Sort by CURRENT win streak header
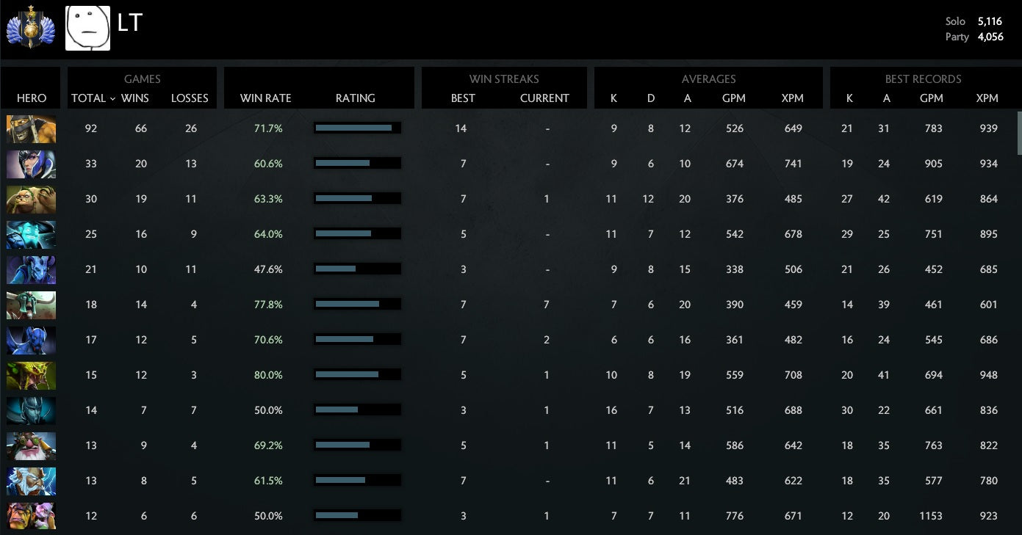This screenshot has height=535, width=1022. (544, 98)
